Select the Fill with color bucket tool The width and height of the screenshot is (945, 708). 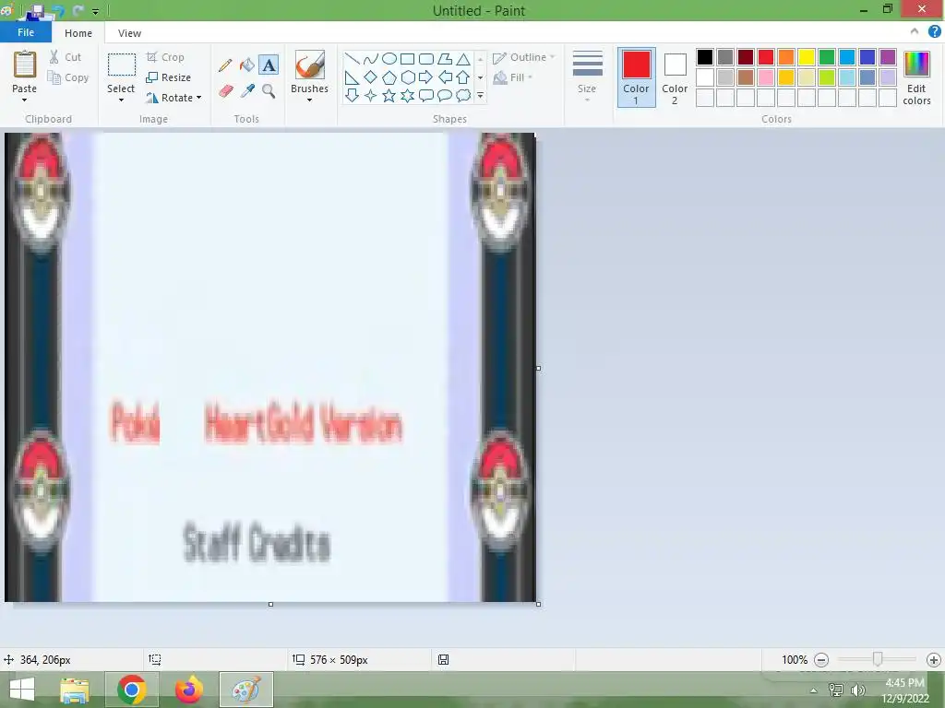247,65
